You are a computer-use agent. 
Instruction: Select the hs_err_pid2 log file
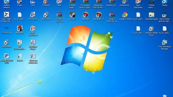[x=165, y=30]
